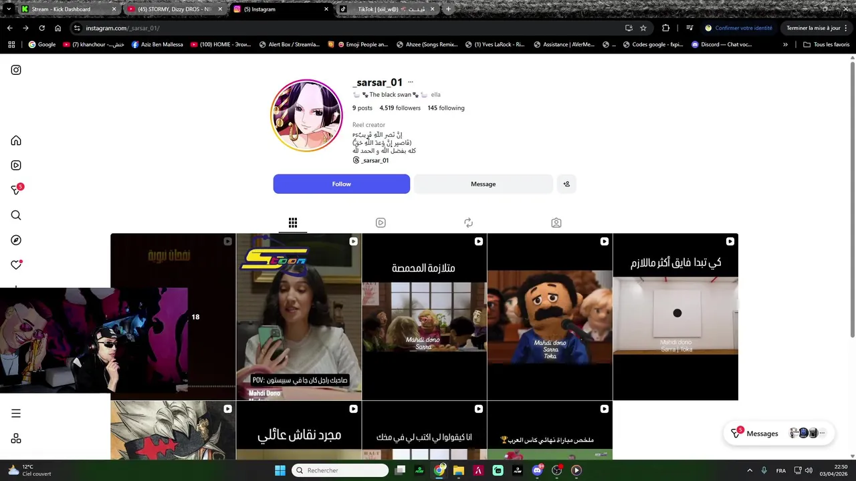Go to Home in Instagram sidebar
This screenshot has height=481, width=856.
point(16,141)
